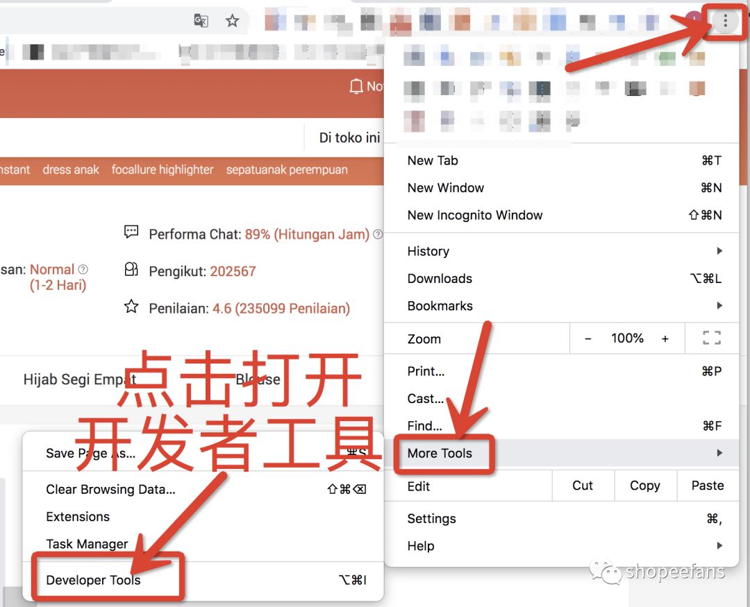Click the notification bell icon
750x607 pixels.
coord(357,86)
